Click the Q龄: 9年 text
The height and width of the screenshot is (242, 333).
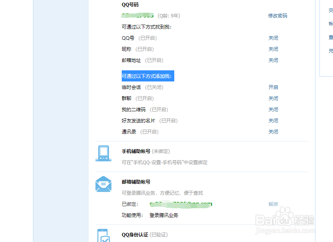click(x=169, y=15)
